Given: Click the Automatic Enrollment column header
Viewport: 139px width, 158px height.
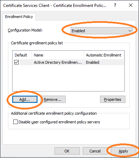Looking at the screenshot, I should (104, 55).
